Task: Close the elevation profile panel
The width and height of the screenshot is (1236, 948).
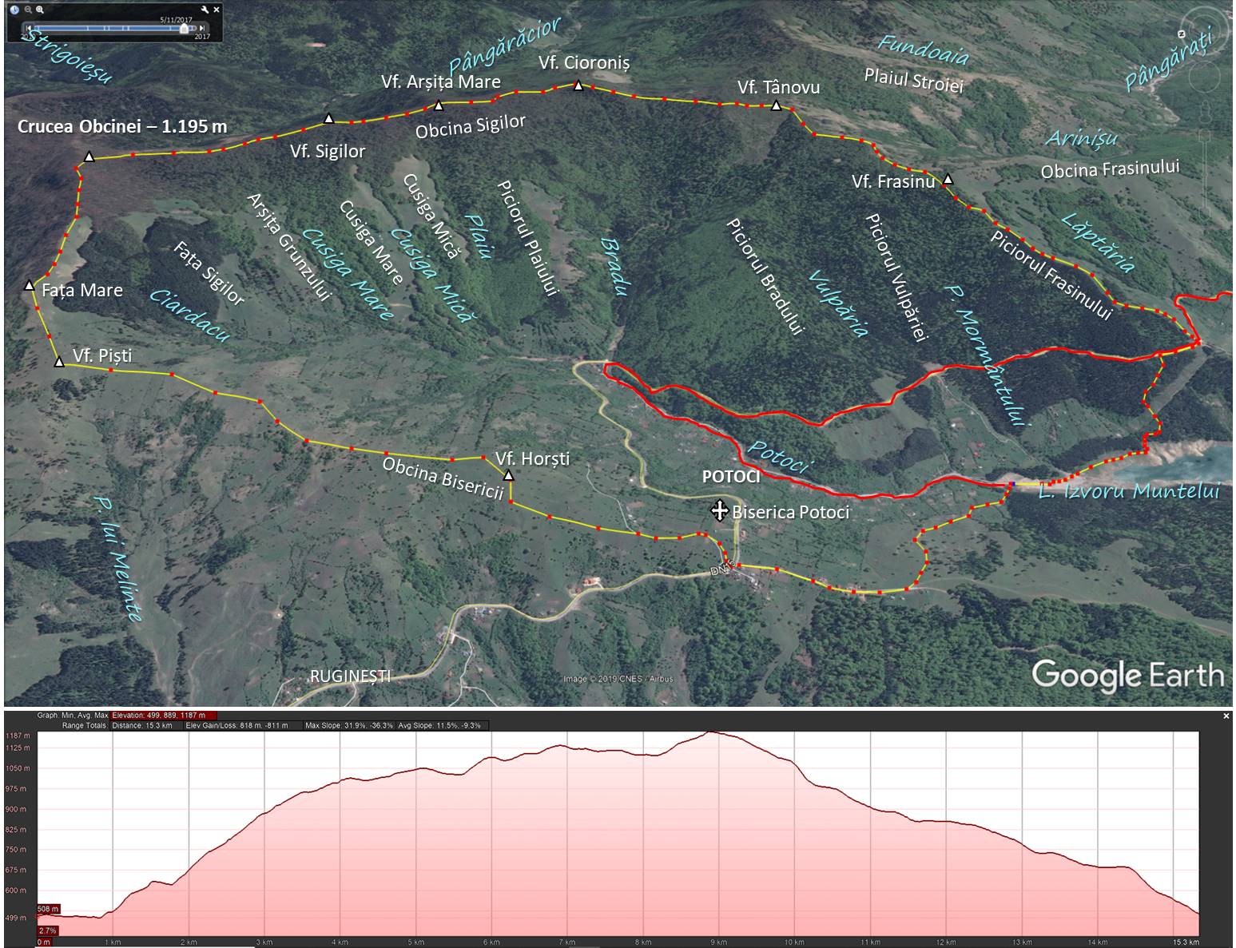Action: tap(1226, 716)
